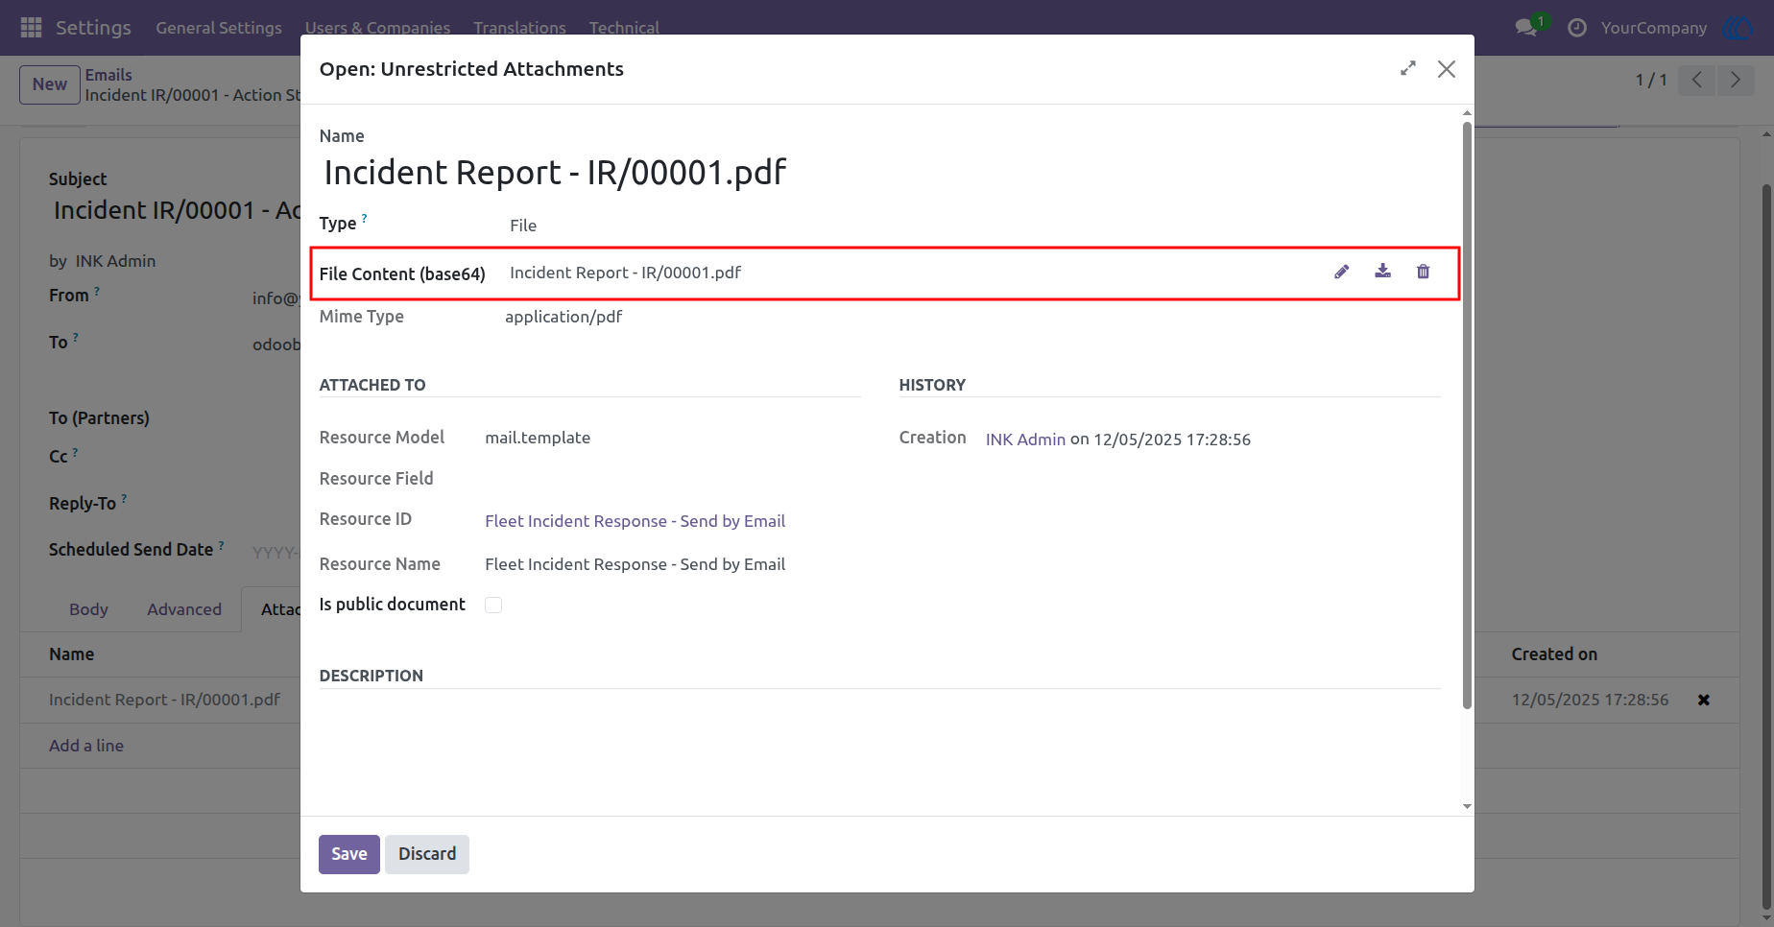Click the Type help question mark
The image size is (1774, 927).
click(365, 219)
